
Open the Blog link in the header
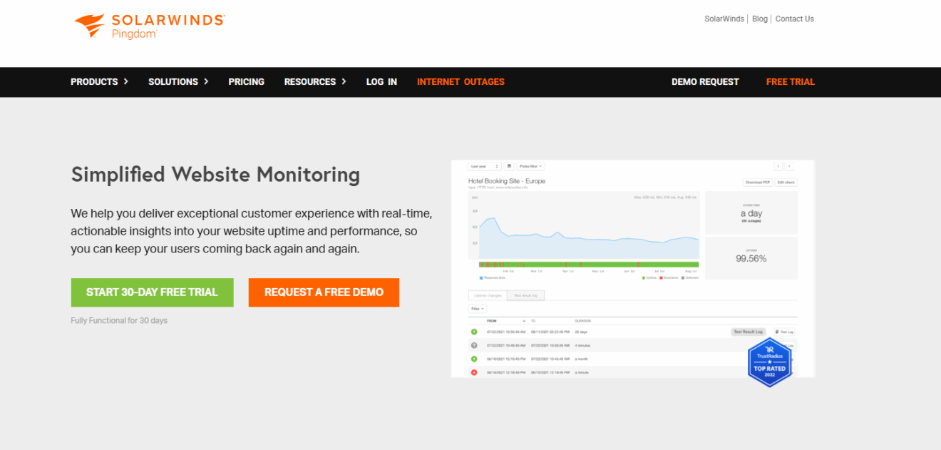(760, 19)
